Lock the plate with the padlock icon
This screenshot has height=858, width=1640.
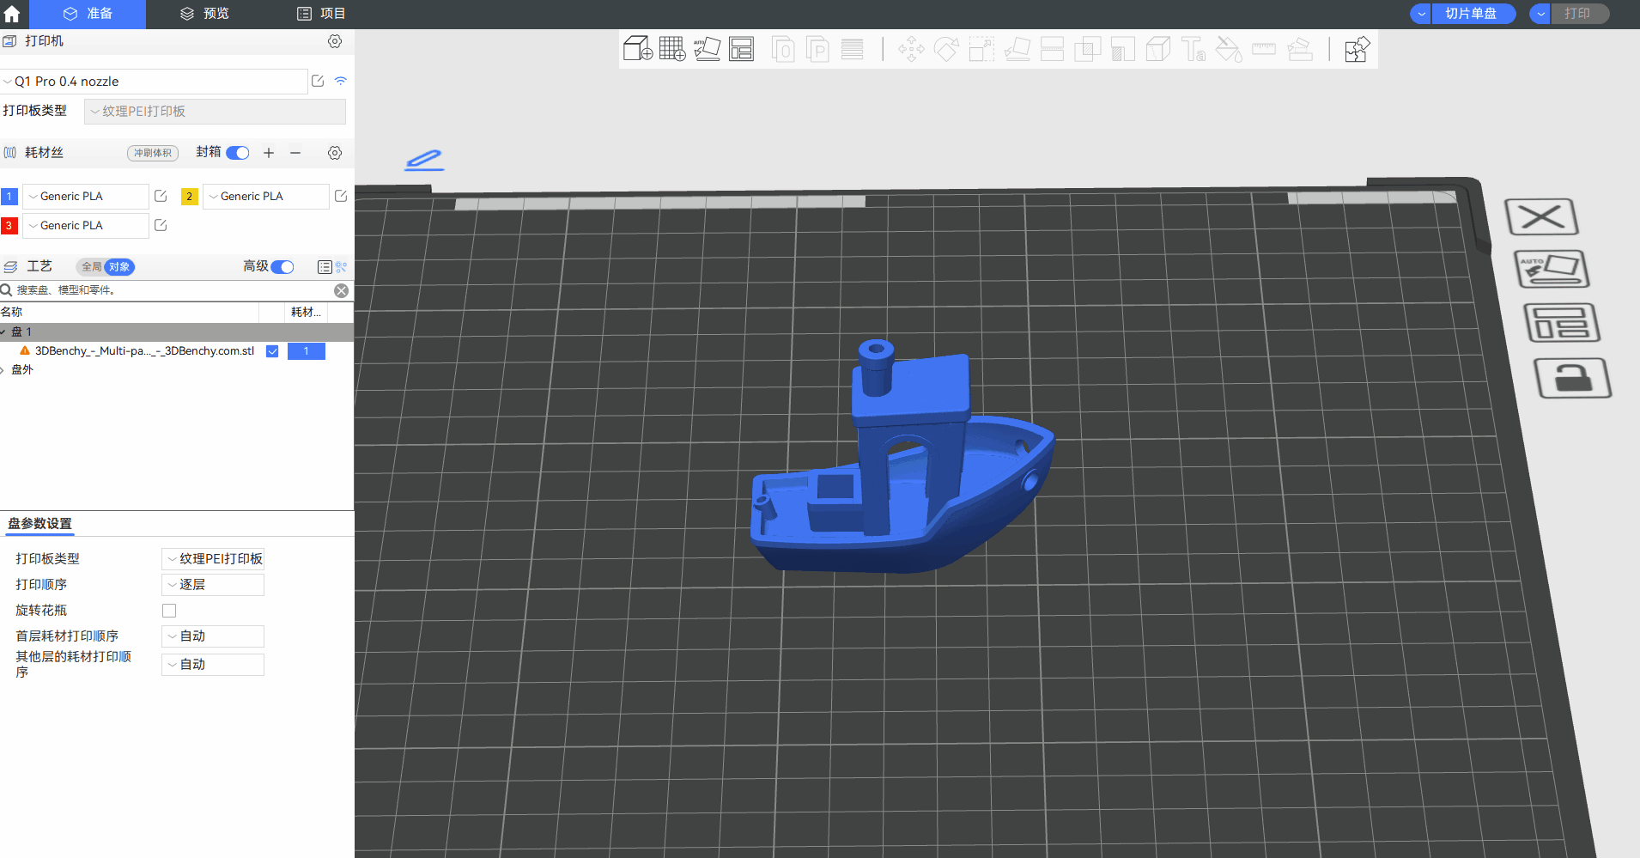[1571, 379]
